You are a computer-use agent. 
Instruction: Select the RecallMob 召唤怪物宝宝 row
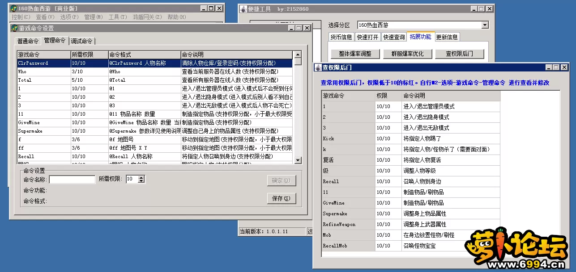(x=411, y=246)
